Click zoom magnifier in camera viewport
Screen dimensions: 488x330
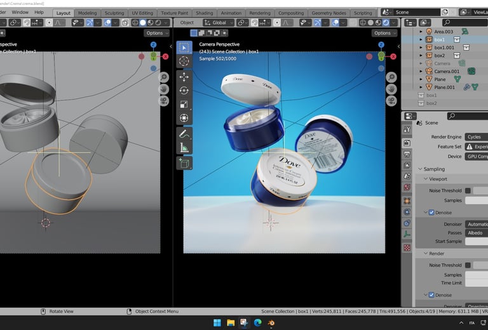391,77
